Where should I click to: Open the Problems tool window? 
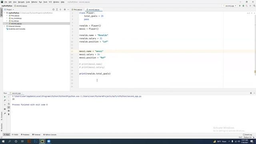[x=25, y=134]
